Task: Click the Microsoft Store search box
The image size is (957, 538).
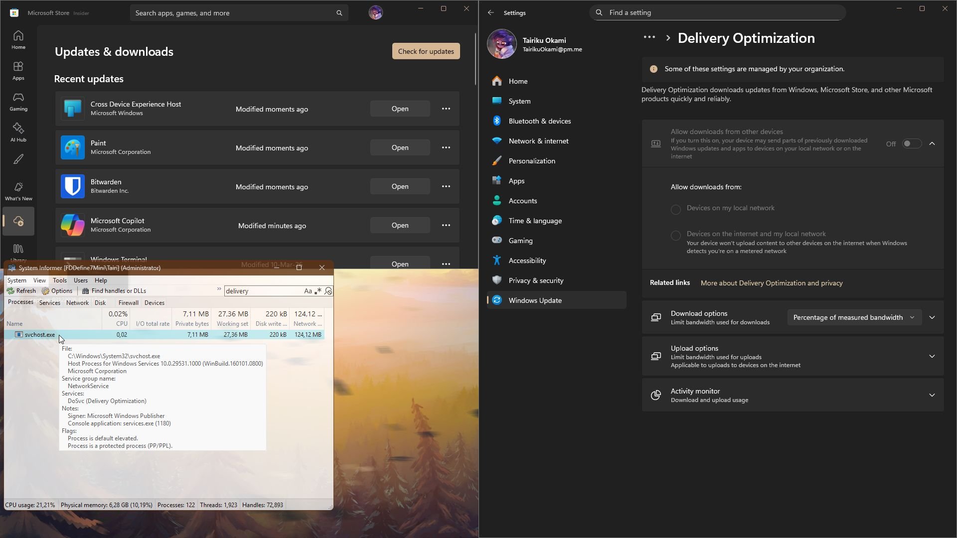Action: click(x=239, y=13)
